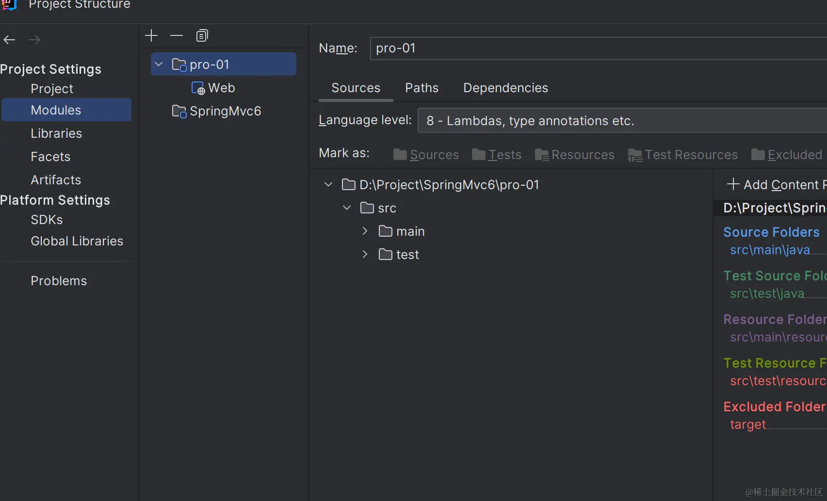Image resolution: width=827 pixels, height=501 pixels.
Task: Click the plus icon to add module
Action: point(151,35)
